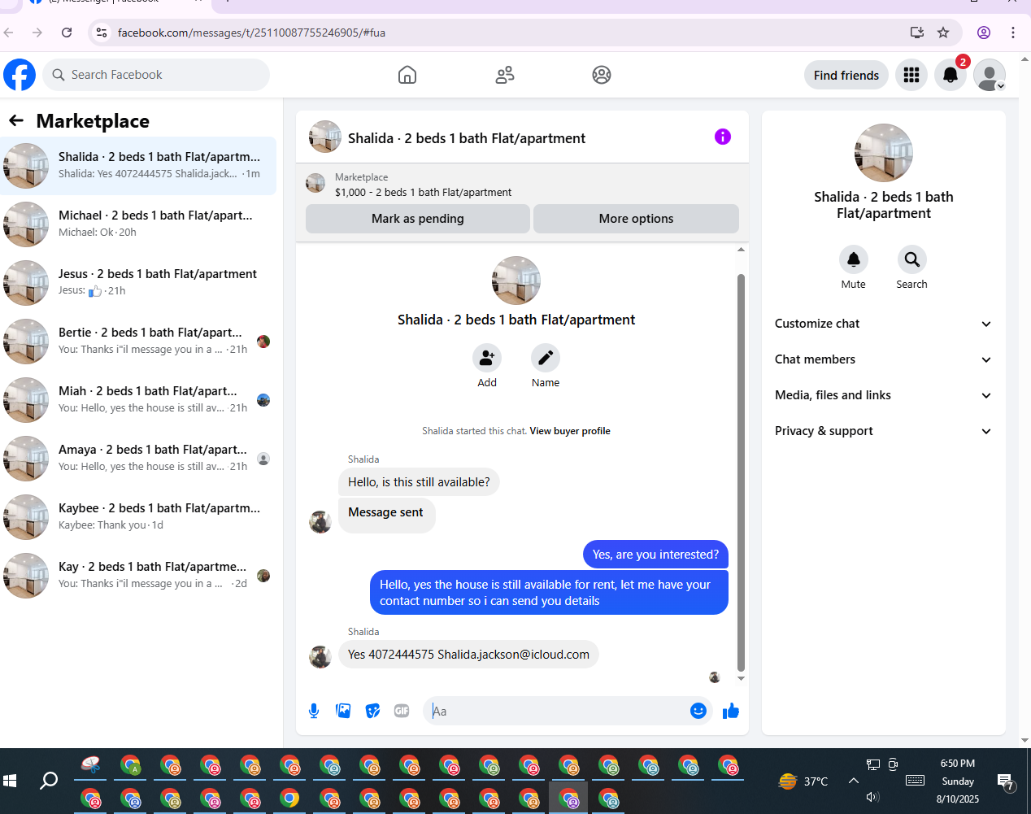View site information icon in address bar

click(x=102, y=33)
